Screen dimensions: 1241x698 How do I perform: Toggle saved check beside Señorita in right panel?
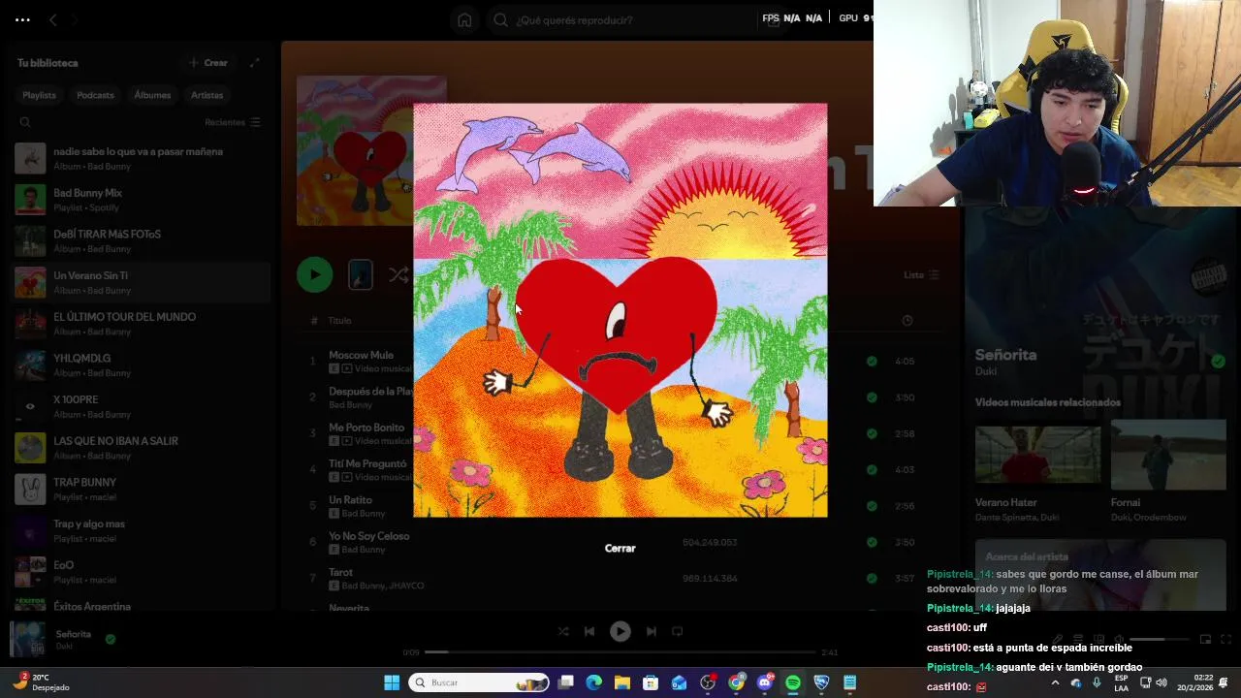[1218, 361]
